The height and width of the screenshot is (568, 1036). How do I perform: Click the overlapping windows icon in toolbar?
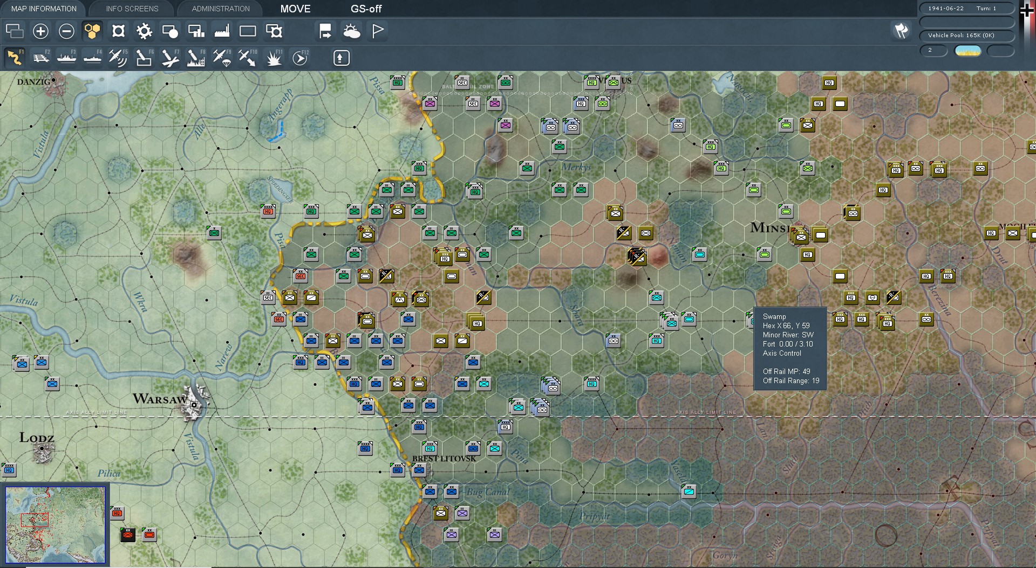(x=15, y=31)
